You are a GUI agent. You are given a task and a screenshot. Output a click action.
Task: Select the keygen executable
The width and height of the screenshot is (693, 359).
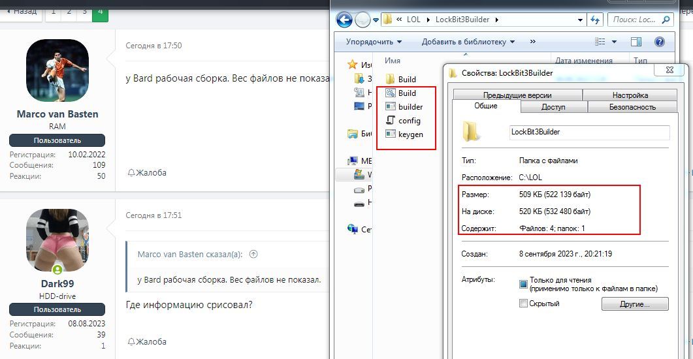pos(404,134)
